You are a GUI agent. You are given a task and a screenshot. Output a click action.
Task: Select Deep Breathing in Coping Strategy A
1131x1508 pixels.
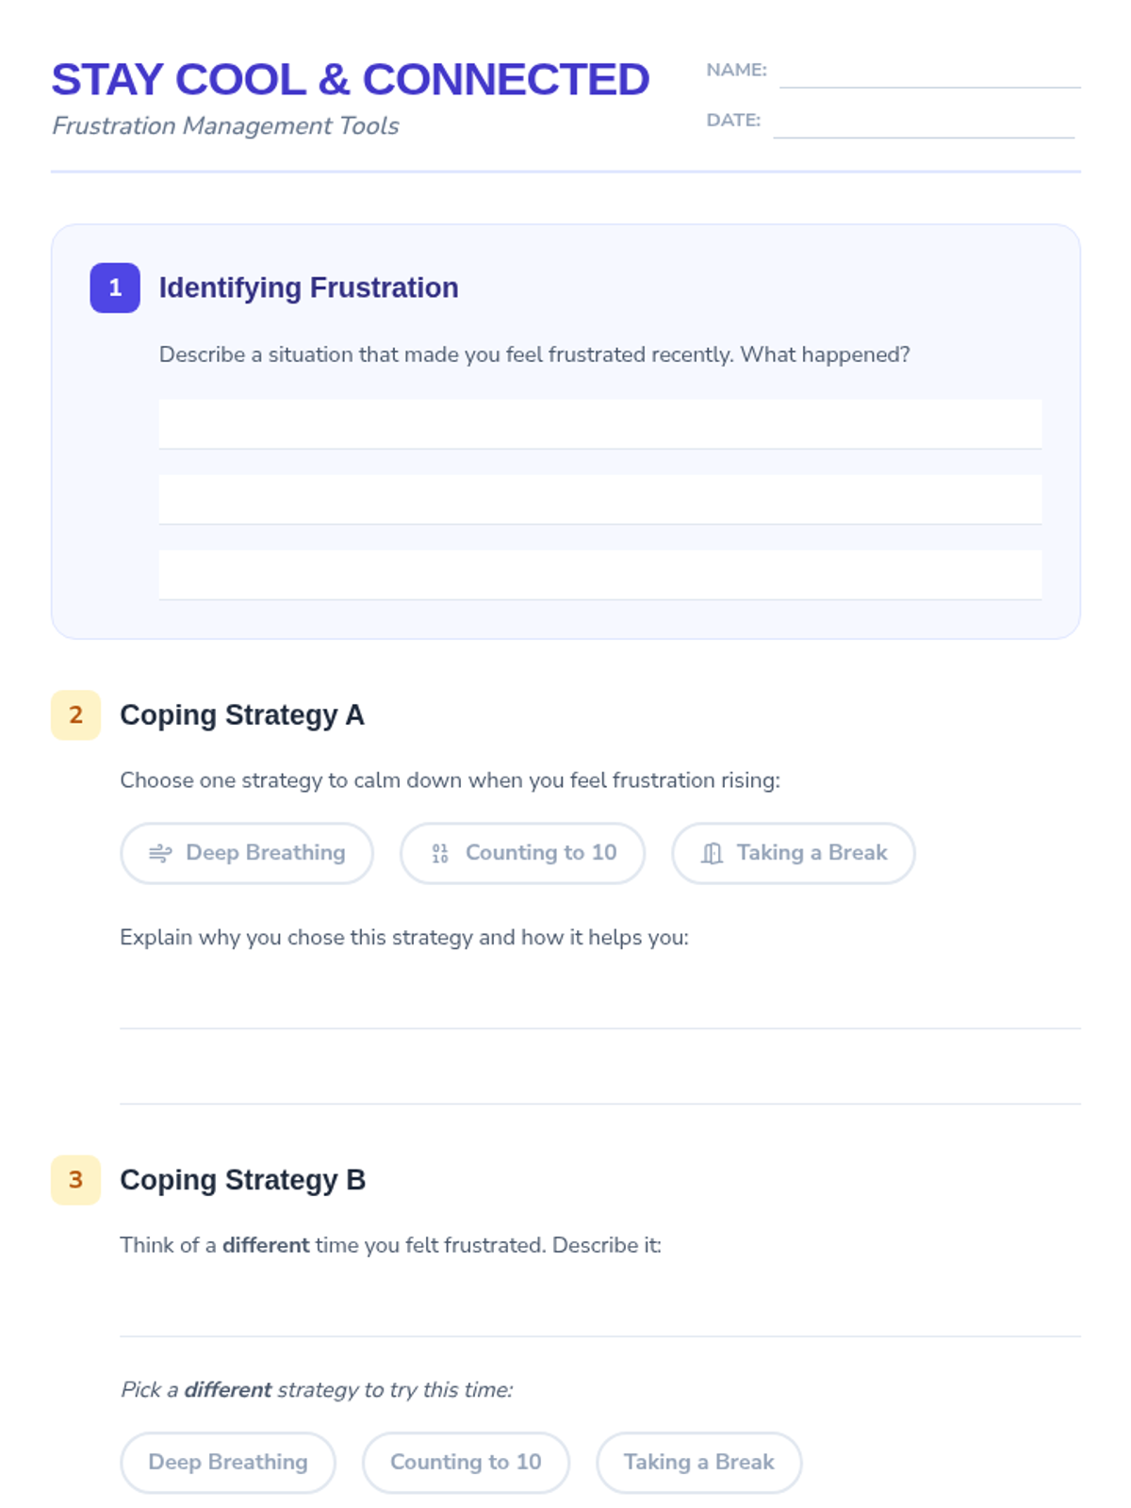(247, 853)
